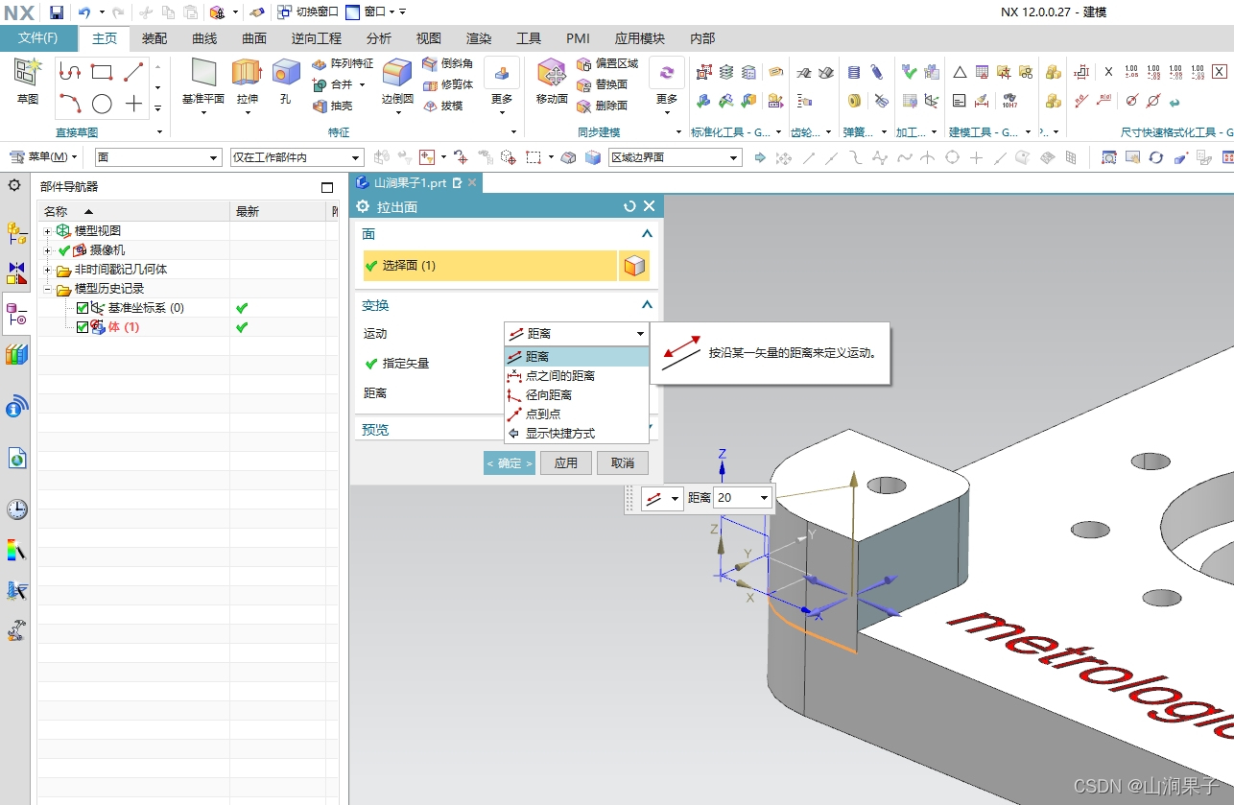Viewport: 1234px width, 805px height.
Task: Open History clock icon in resource bar
Action: (x=16, y=509)
